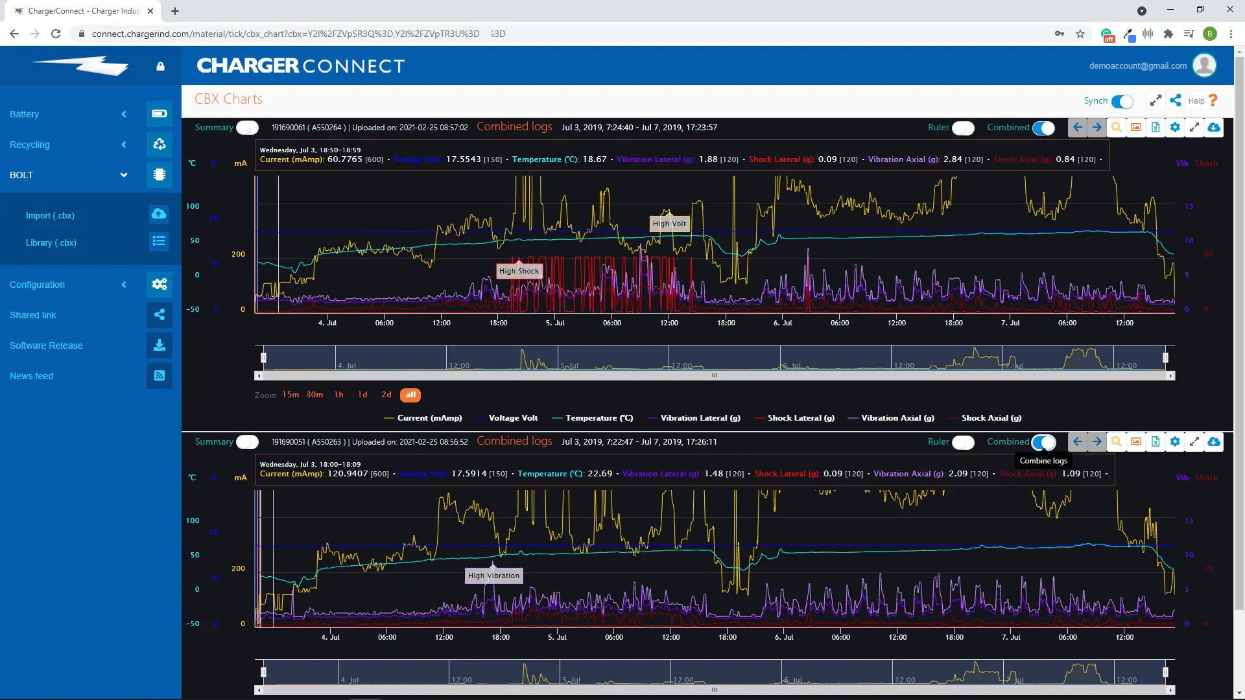Download top chart via cloud icon
Screen dimensions: 1245x700
1214,128
